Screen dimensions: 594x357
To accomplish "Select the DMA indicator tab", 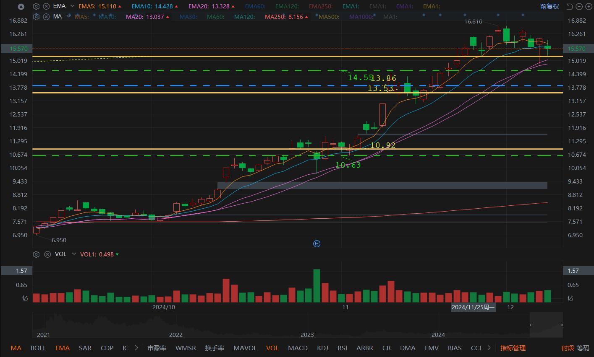I will coord(408,348).
